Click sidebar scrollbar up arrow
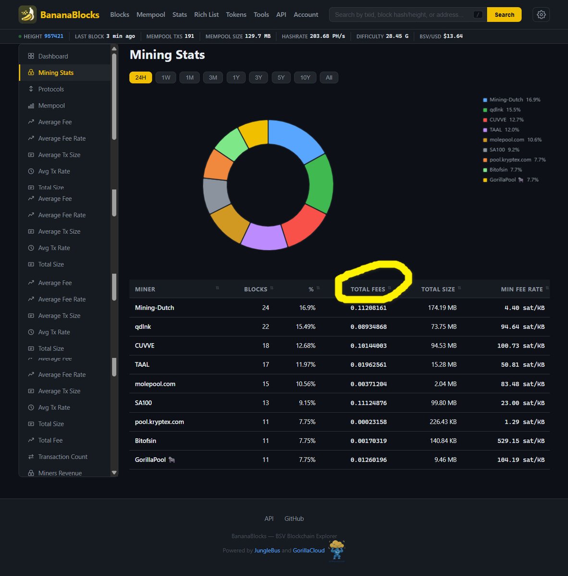This screenshot has width=568, height=576. (114, 48)
